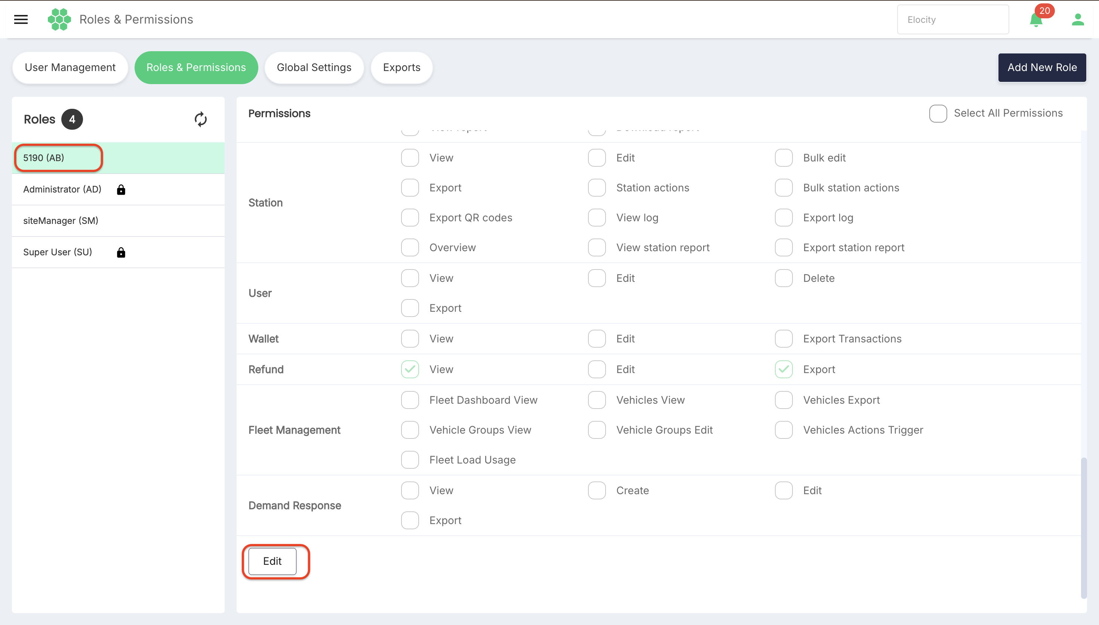Screen dimensions: 1099x625
Task: Enable the User View permission
Action: [x=410, y=278]
